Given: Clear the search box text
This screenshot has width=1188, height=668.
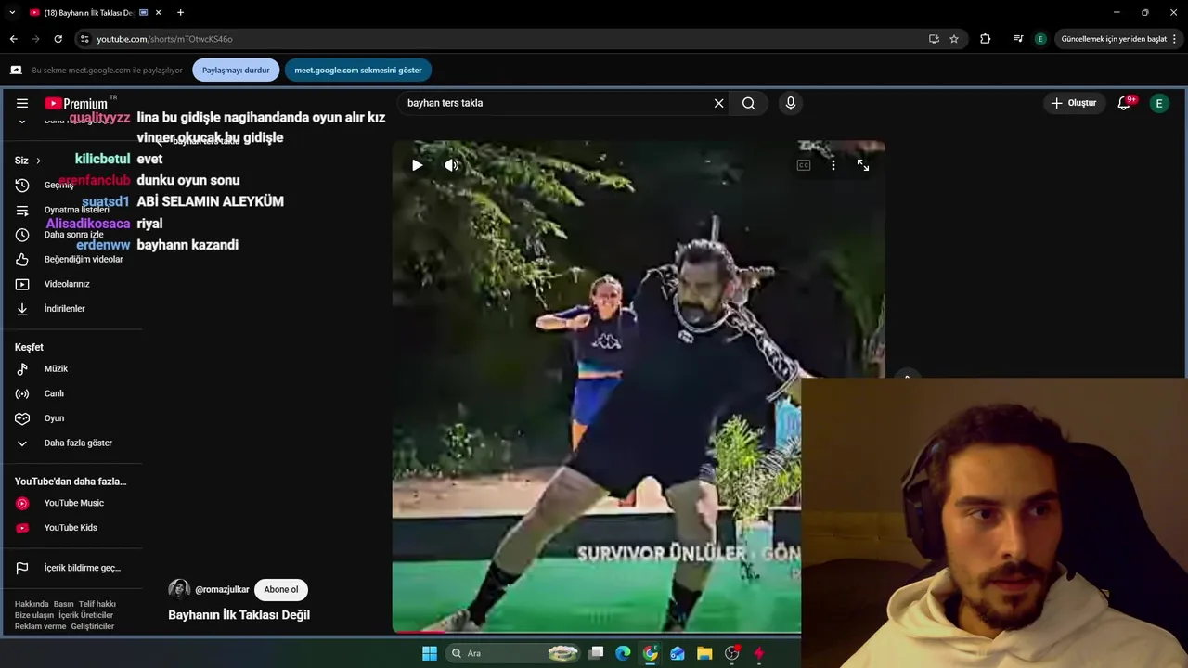Looking at the screenshot, I should (x=718, y=103).
